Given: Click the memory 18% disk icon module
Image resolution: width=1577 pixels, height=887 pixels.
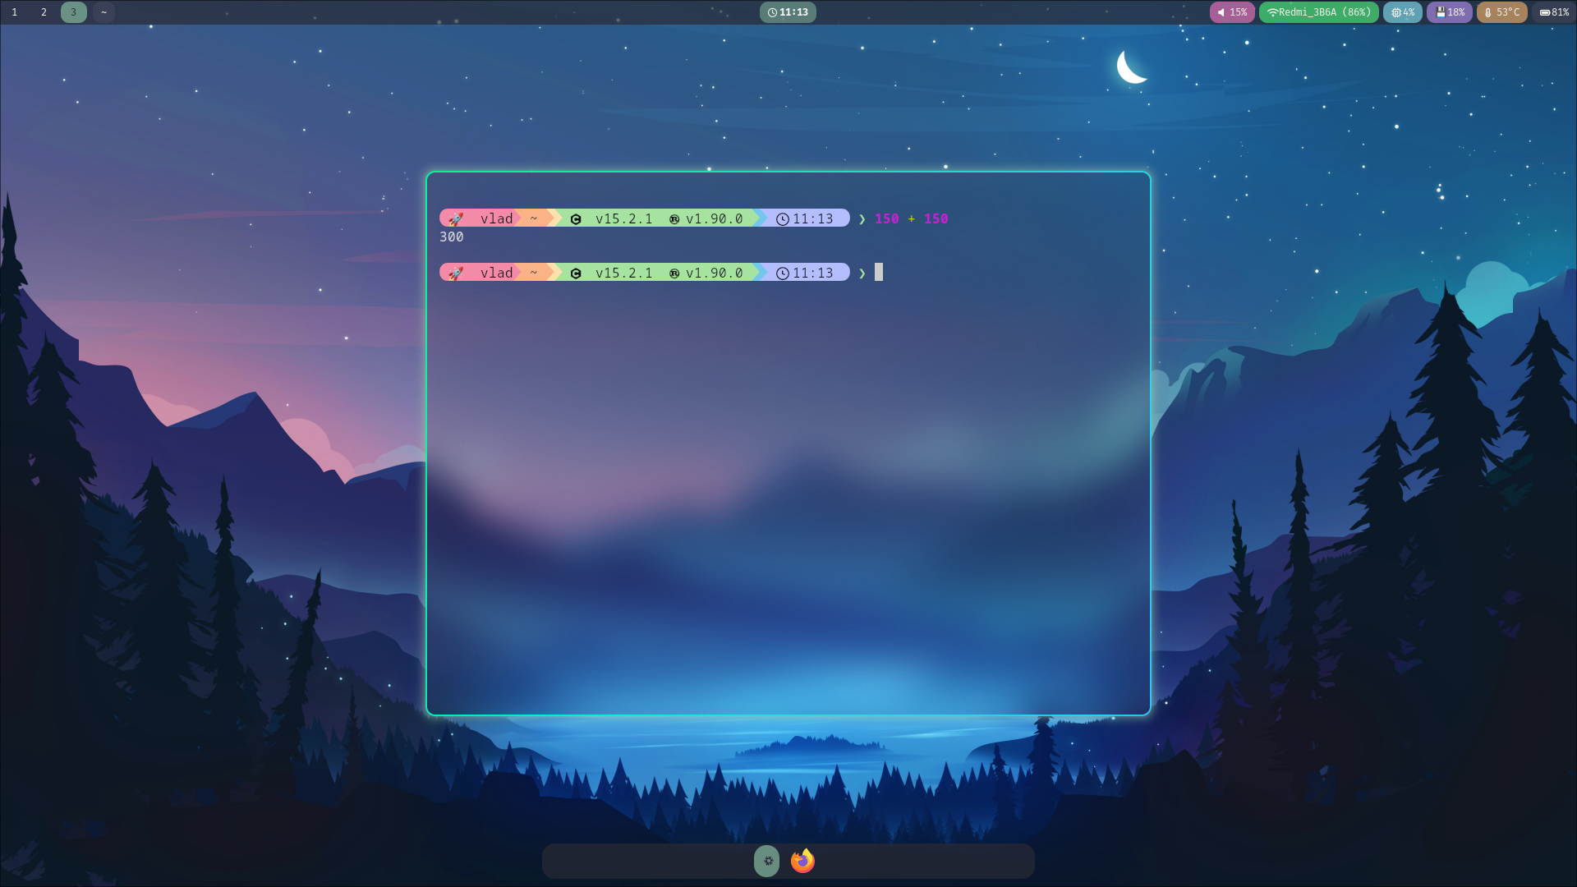Looking at the screenshot, I should tap(1449, 12).
